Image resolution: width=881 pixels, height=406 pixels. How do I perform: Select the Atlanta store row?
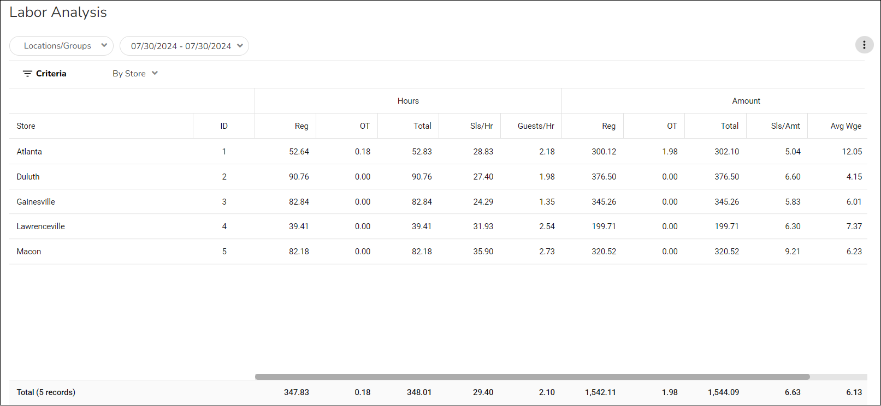coord(29,152)
